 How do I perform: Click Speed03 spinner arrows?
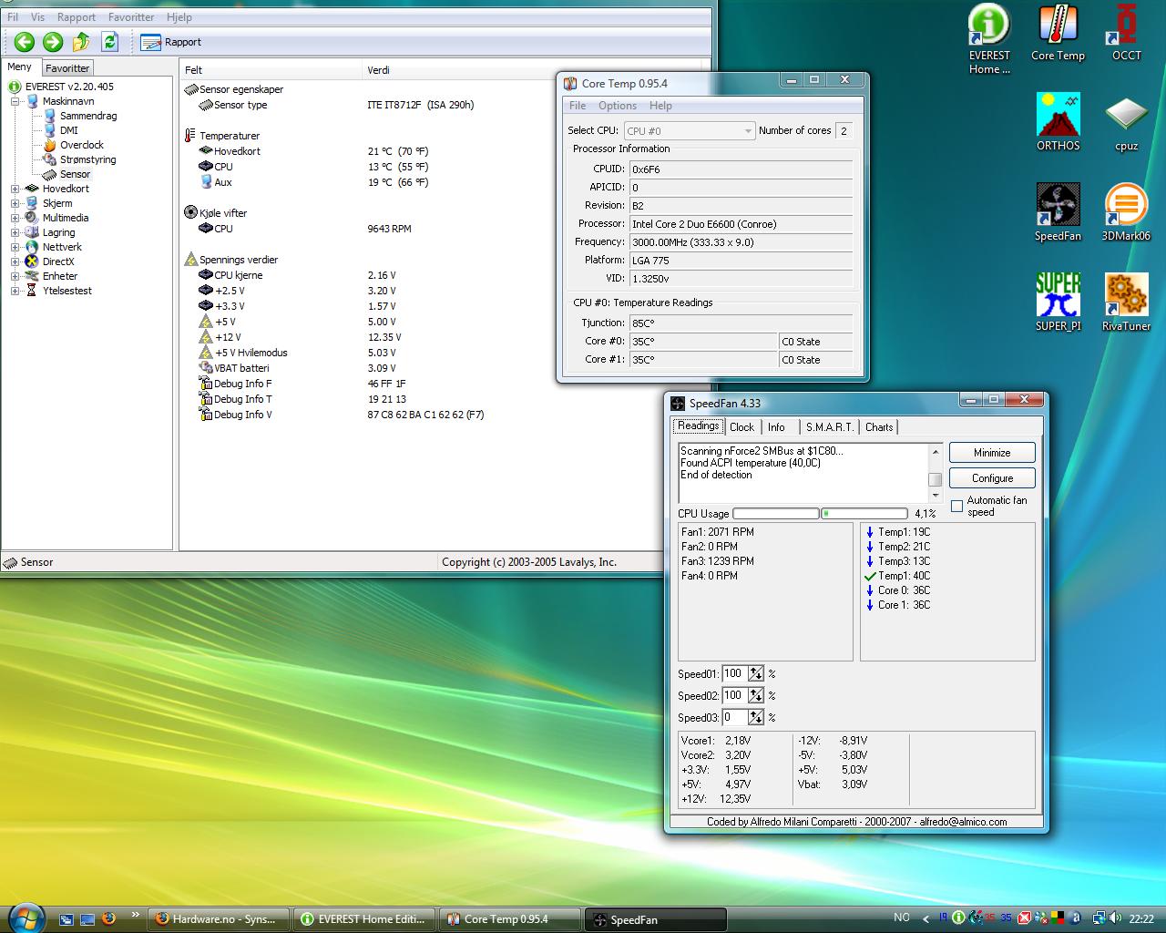(756, 717)
